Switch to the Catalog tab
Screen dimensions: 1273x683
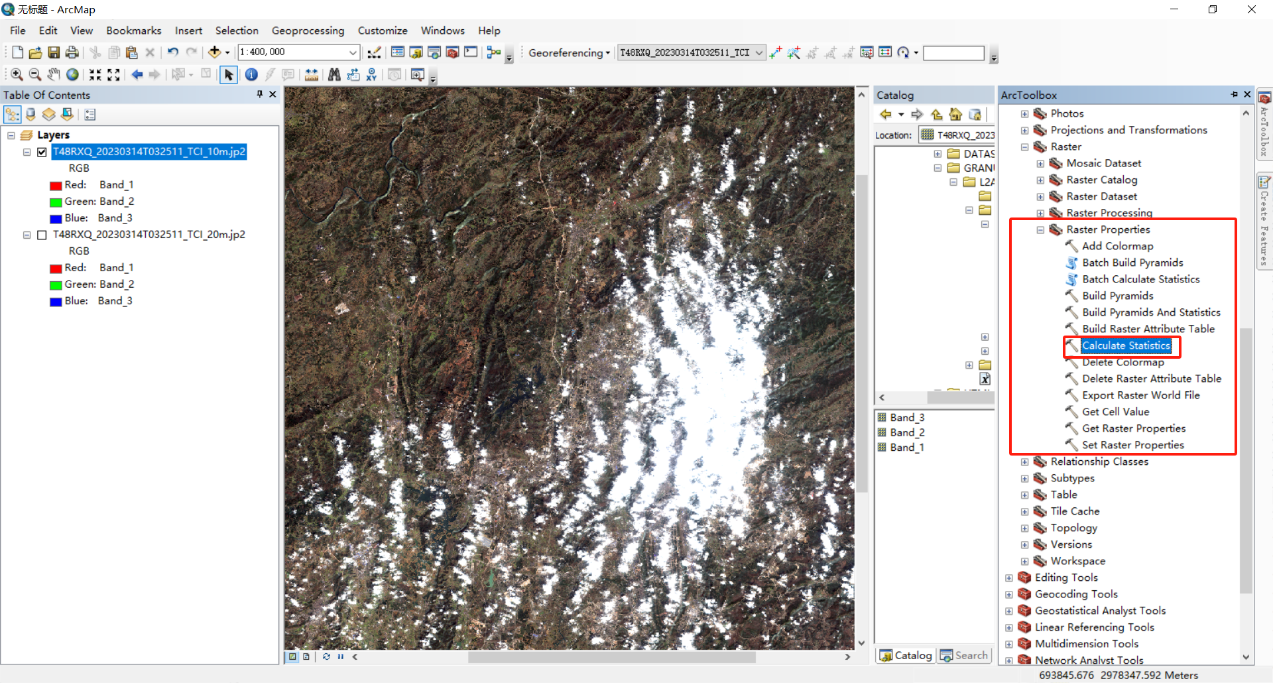(906, 655)
